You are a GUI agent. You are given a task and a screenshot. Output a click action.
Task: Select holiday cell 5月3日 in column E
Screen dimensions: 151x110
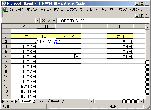point(120,41)
